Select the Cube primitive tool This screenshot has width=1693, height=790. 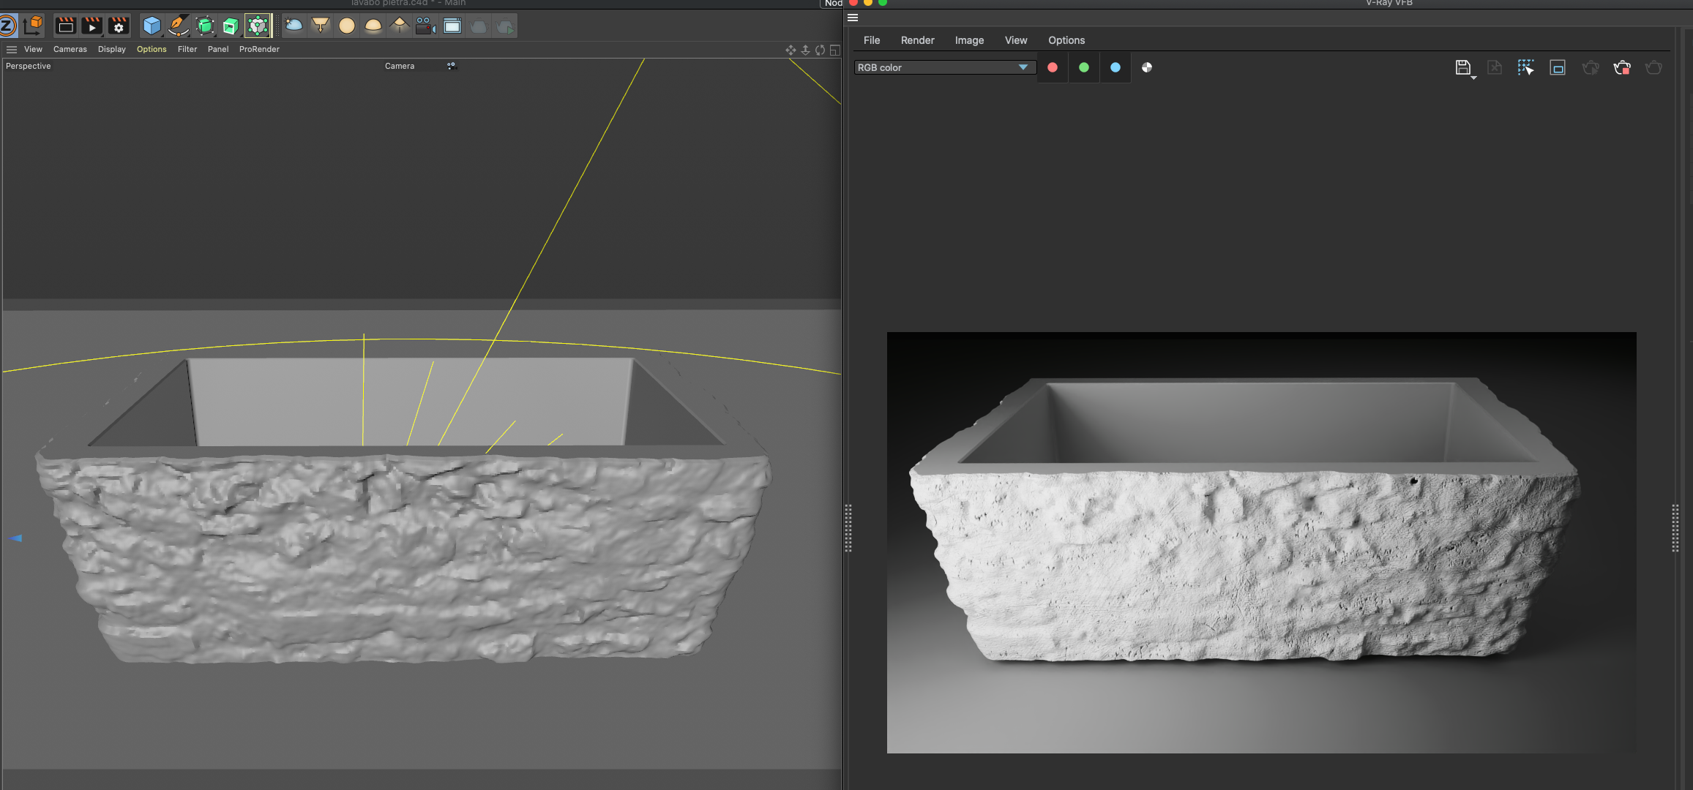tap(152, 26)
